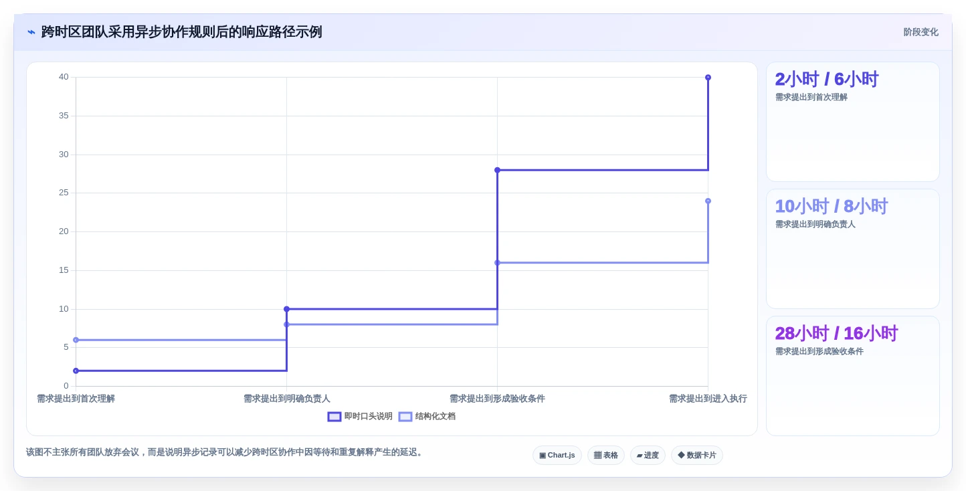Viewport: 966px width, 491px height.
Task: Click the x-axis label 需求提出到明确负责人
Action: point(286,399)
